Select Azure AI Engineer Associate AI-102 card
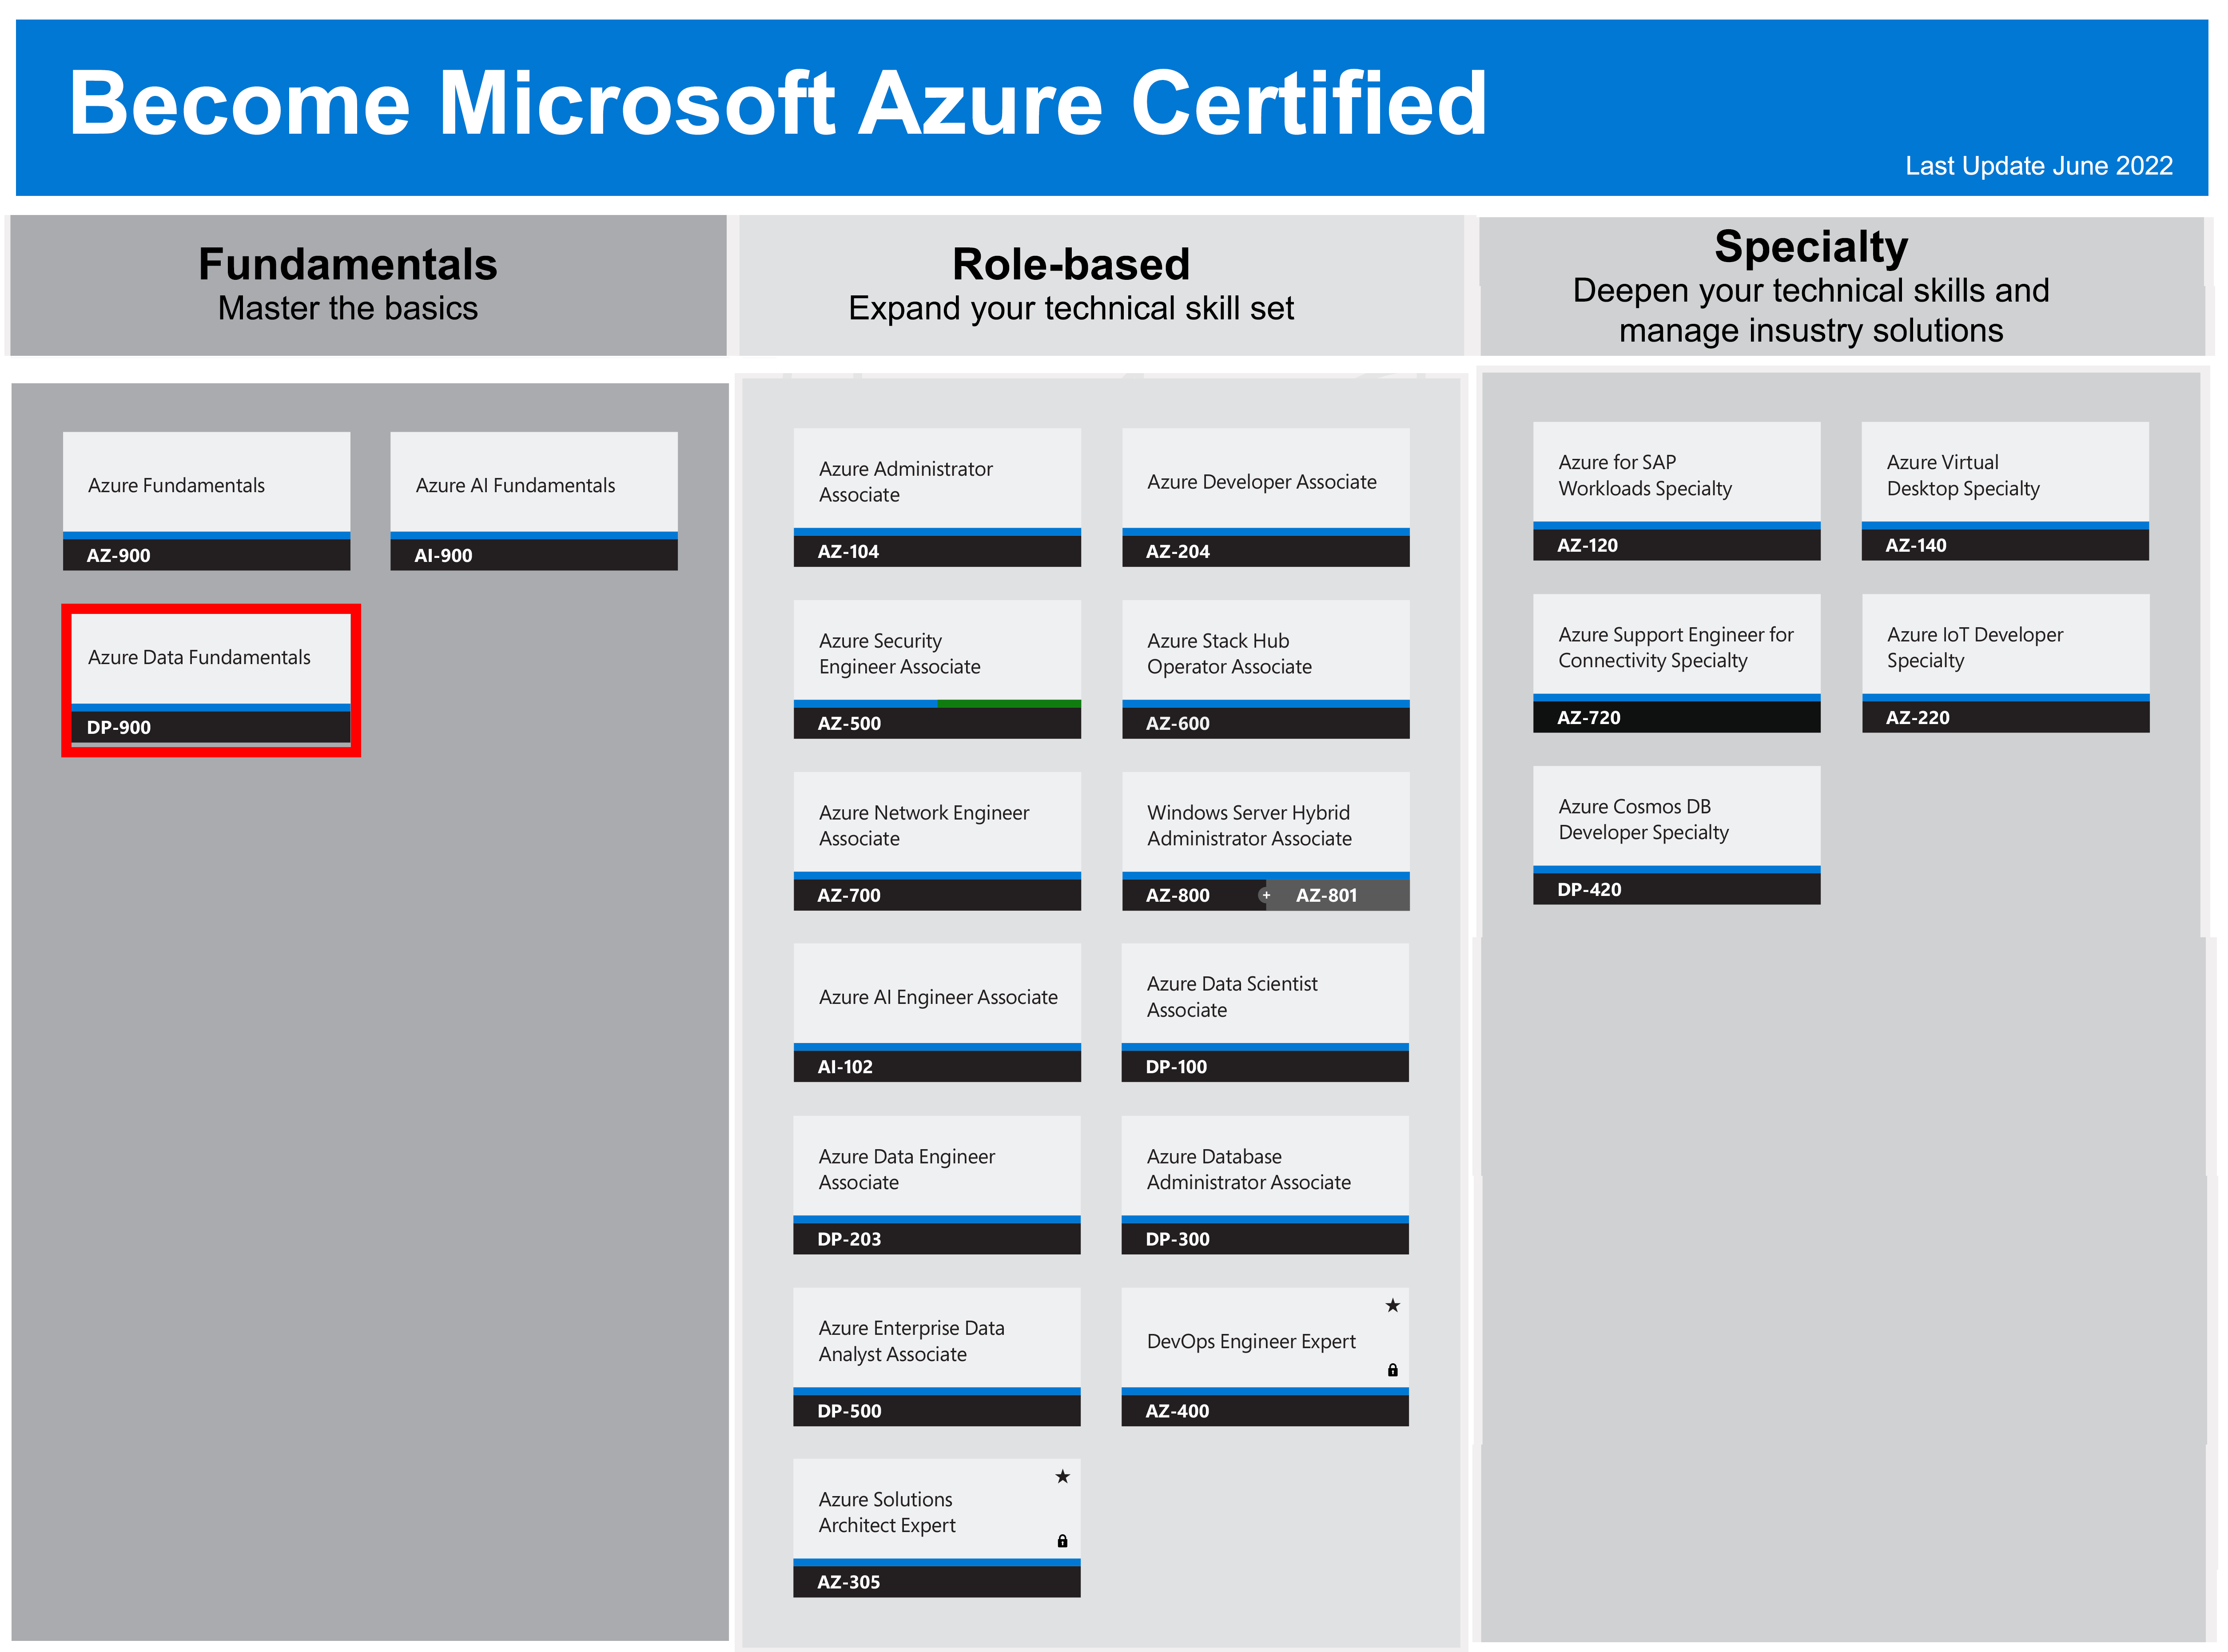The width and height of the screenshot is (2228, 1652). (x=937, y=1012)
